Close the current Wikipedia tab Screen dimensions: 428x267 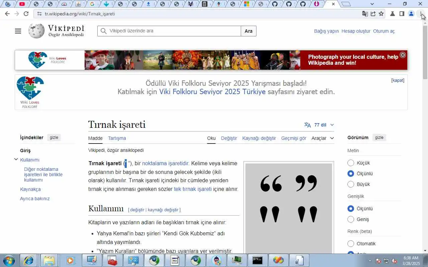333,4
